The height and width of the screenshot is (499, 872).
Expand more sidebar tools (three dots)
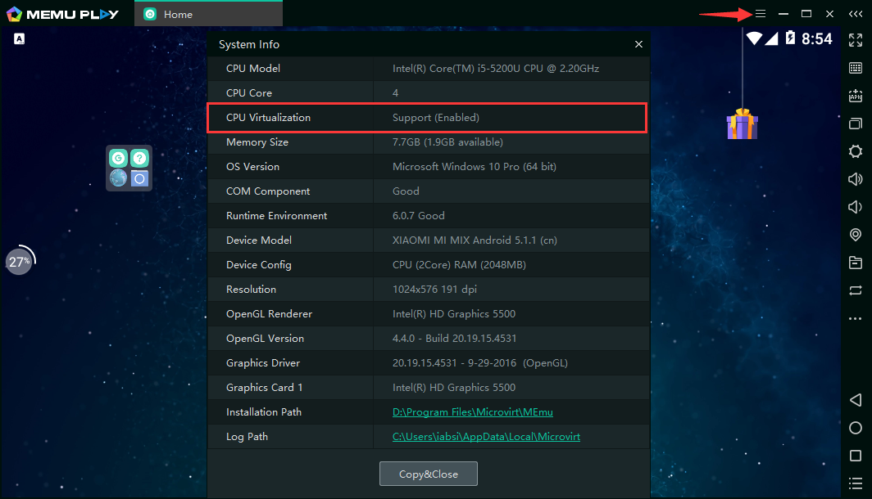tap(856, 318)
